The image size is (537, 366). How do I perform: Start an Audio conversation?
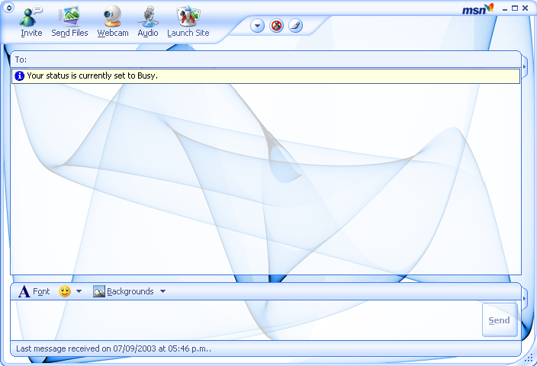tap(147, 17)
